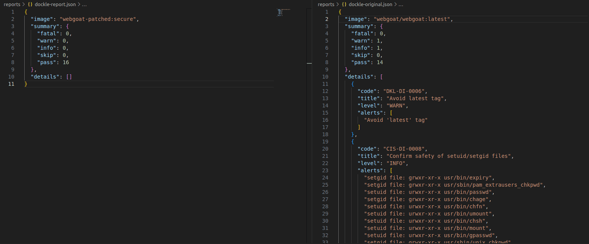Click the "fatal": 0 line in dockle-original.json
The width and height of the screenshot is (589, 244).
point(369,33)
